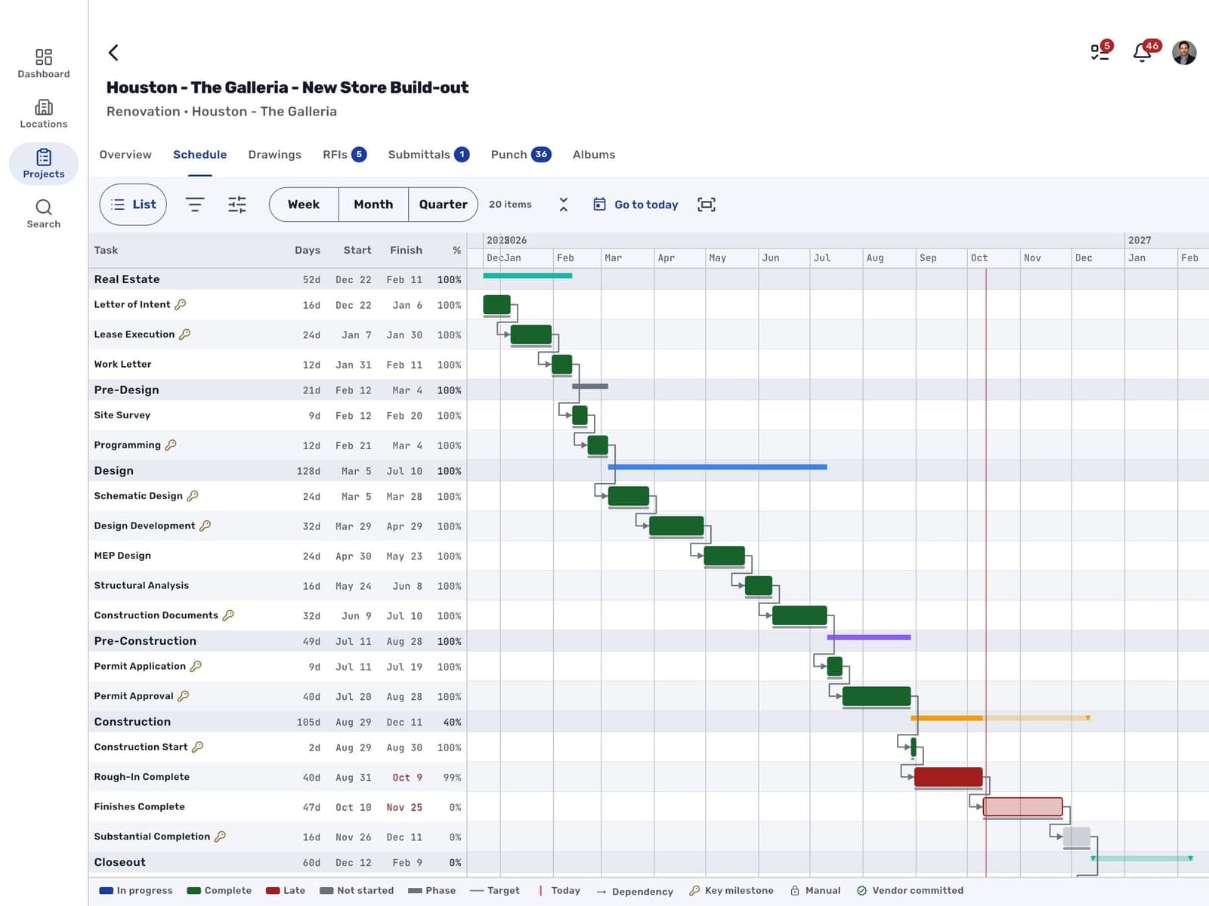The height and width of the screenshot is (906, 1209).
Task: Open the Punch tab
Action: point(521,155)
